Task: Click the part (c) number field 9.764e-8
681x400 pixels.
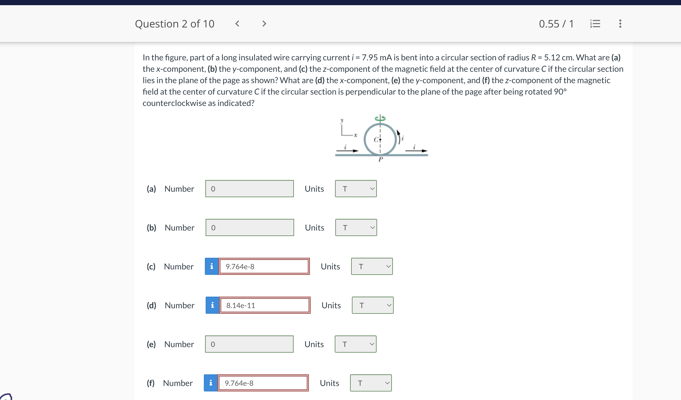Action: click(264, 266)
